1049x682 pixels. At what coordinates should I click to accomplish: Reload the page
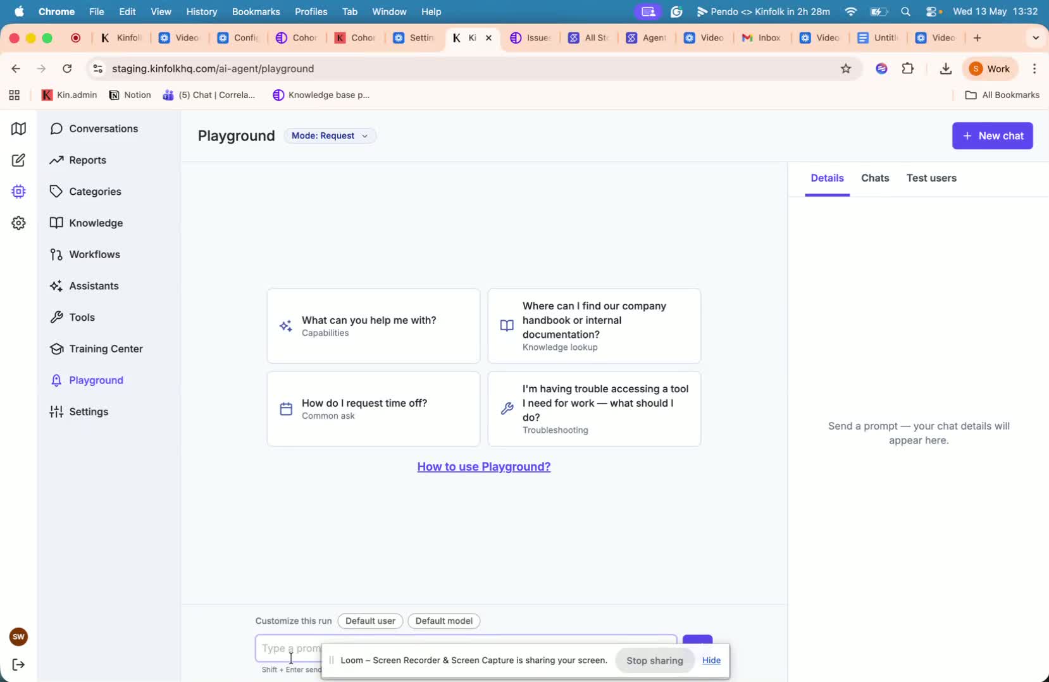click(67, 68)
